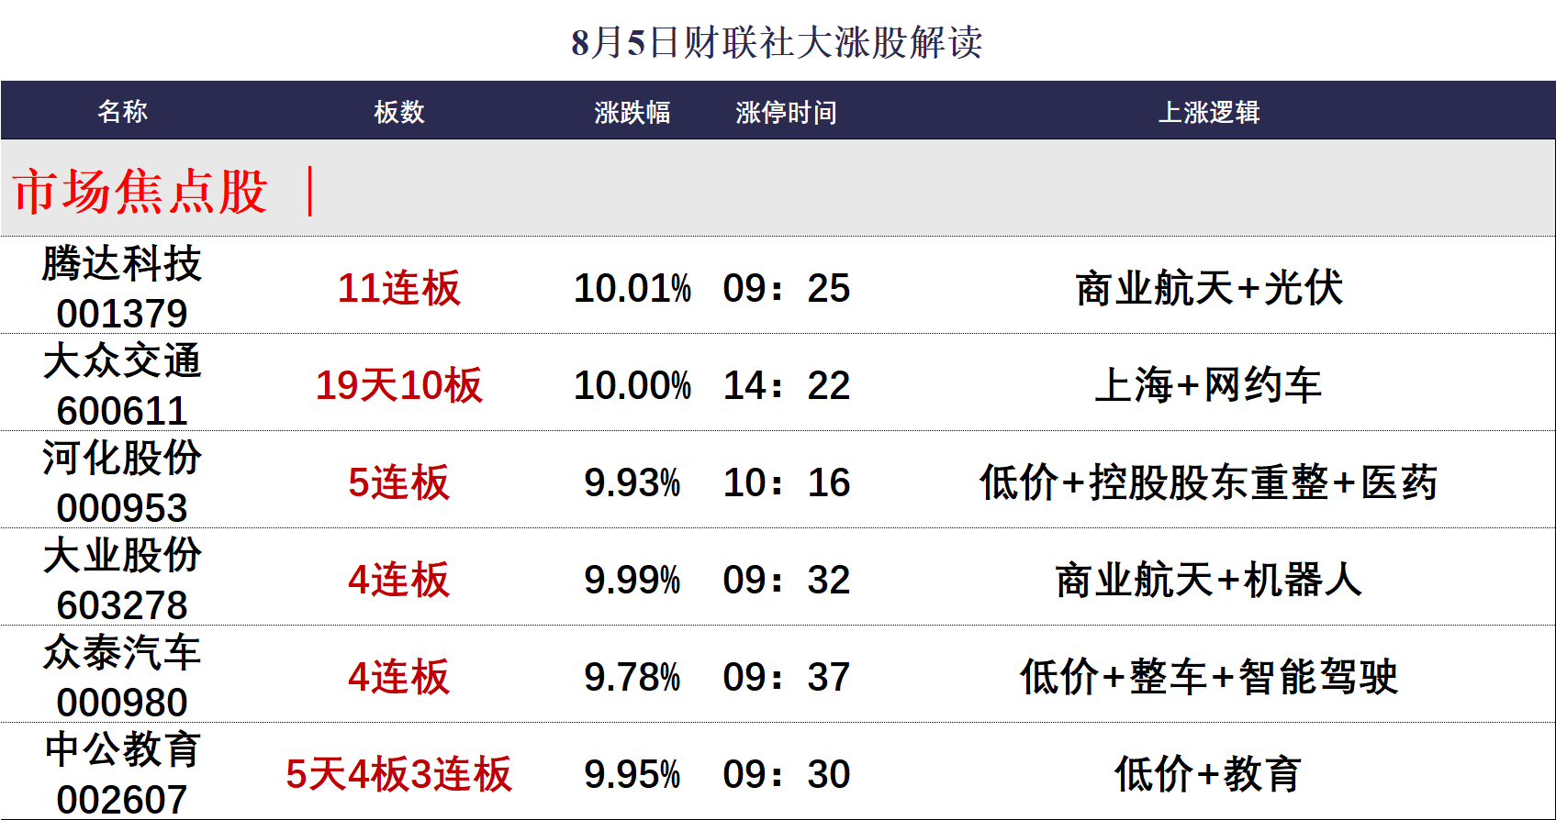Select the 9.99% change value
This screenshot has width=1556, height=820.
[632, 580]
